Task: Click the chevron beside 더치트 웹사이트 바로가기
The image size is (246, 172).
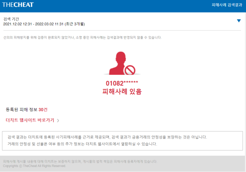Action: 58,121
